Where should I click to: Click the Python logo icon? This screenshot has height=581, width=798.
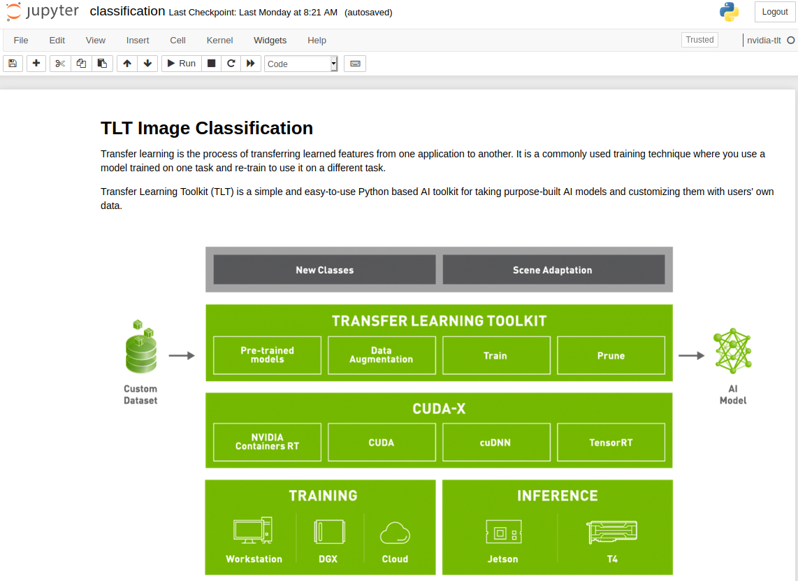click(730, 12)
